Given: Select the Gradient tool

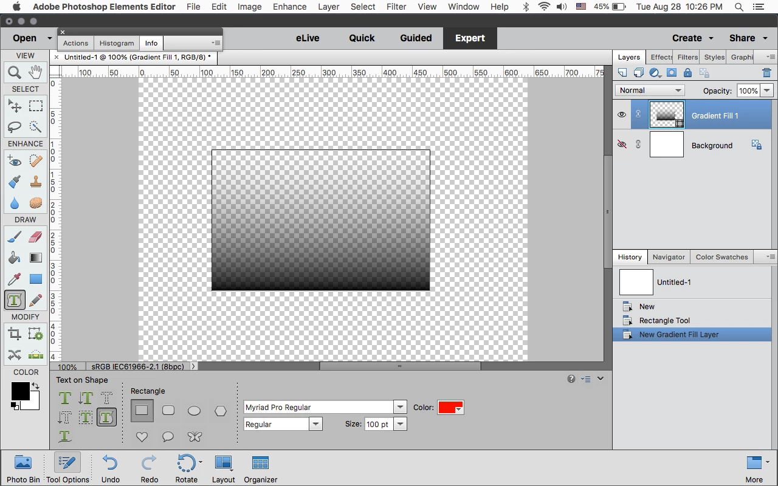Looking at the screenshot, I should pos(36,258).
